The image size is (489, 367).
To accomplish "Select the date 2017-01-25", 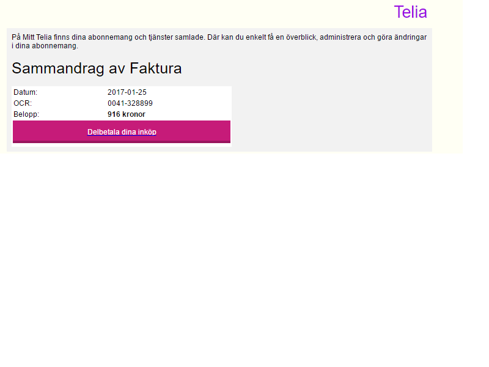I will [x=127, y=92].
